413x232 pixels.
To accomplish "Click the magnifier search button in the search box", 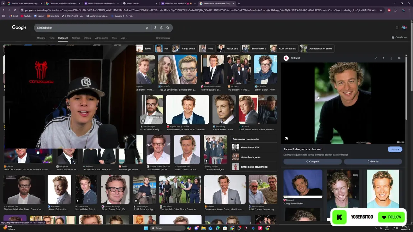I will (x=168, y=28).
